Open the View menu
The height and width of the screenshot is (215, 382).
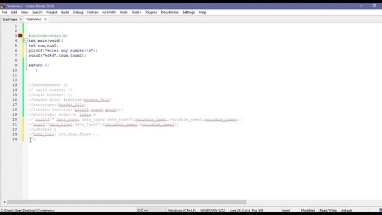pos(24,12)
